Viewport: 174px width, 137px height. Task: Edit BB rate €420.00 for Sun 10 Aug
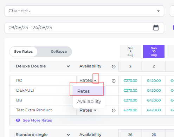click(x=154, y=100)
